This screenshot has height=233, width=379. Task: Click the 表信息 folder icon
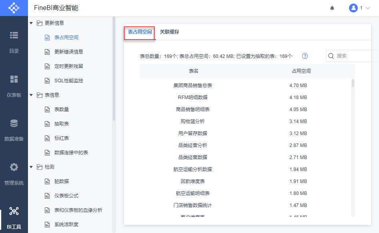point(40,95)
